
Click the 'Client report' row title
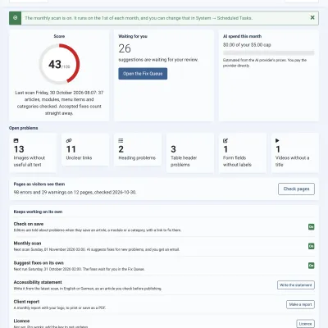[x=26, y=302]
